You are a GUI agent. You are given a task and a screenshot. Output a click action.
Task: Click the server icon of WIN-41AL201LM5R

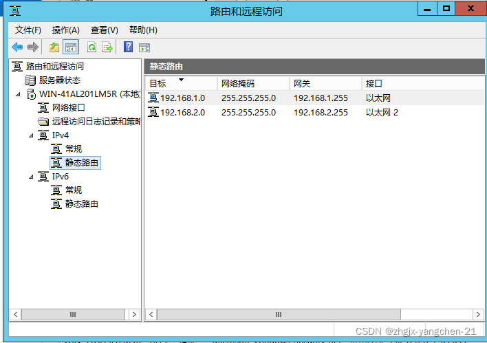click(31, 94)
